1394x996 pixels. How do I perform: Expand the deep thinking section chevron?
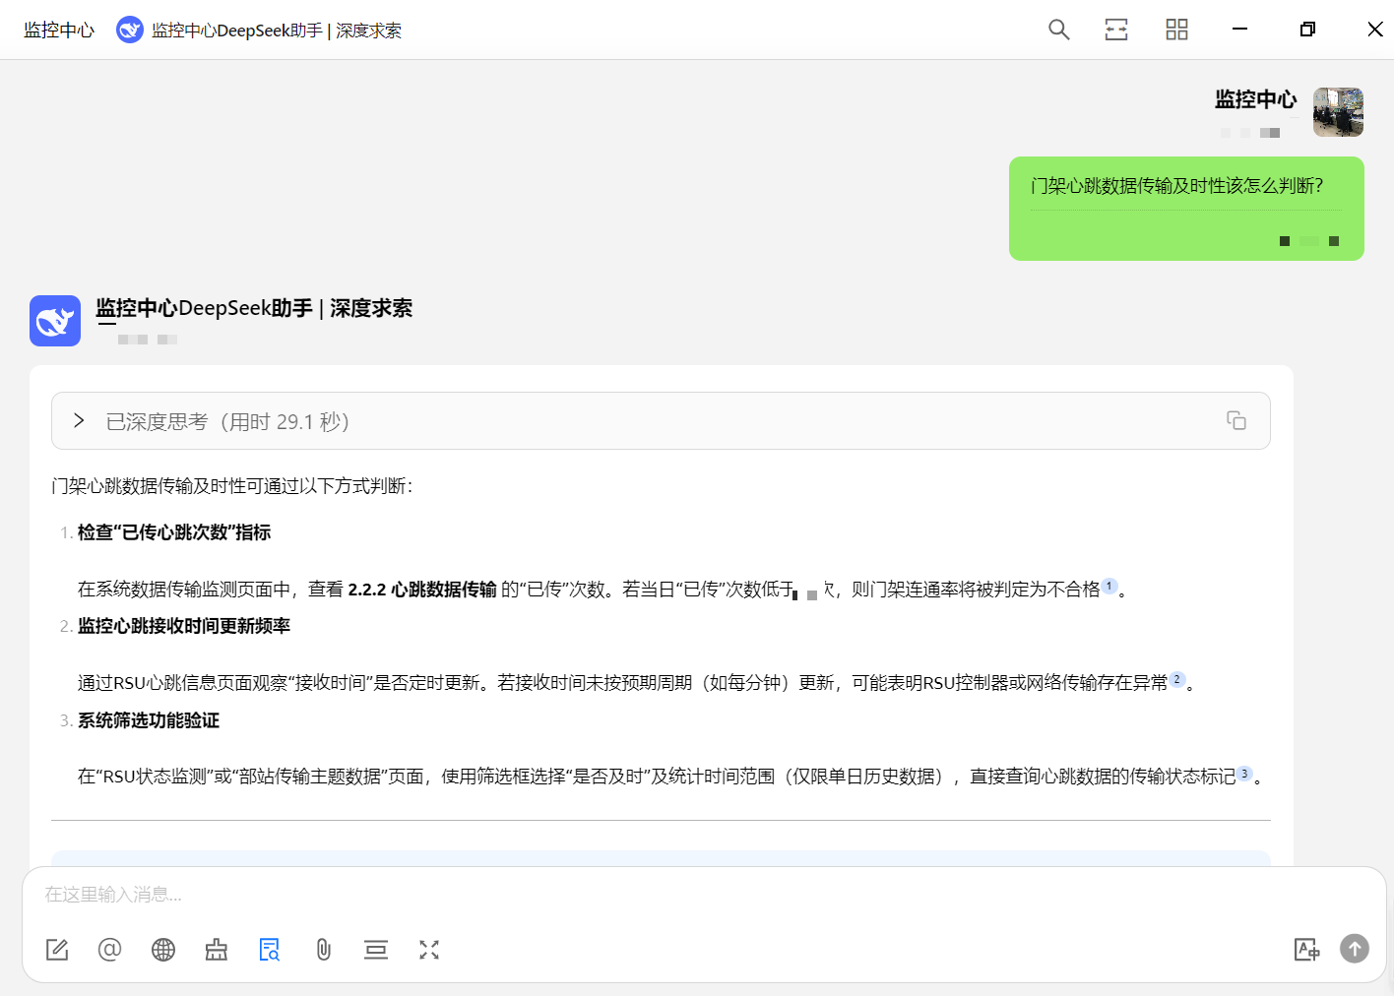pos(79,420)
